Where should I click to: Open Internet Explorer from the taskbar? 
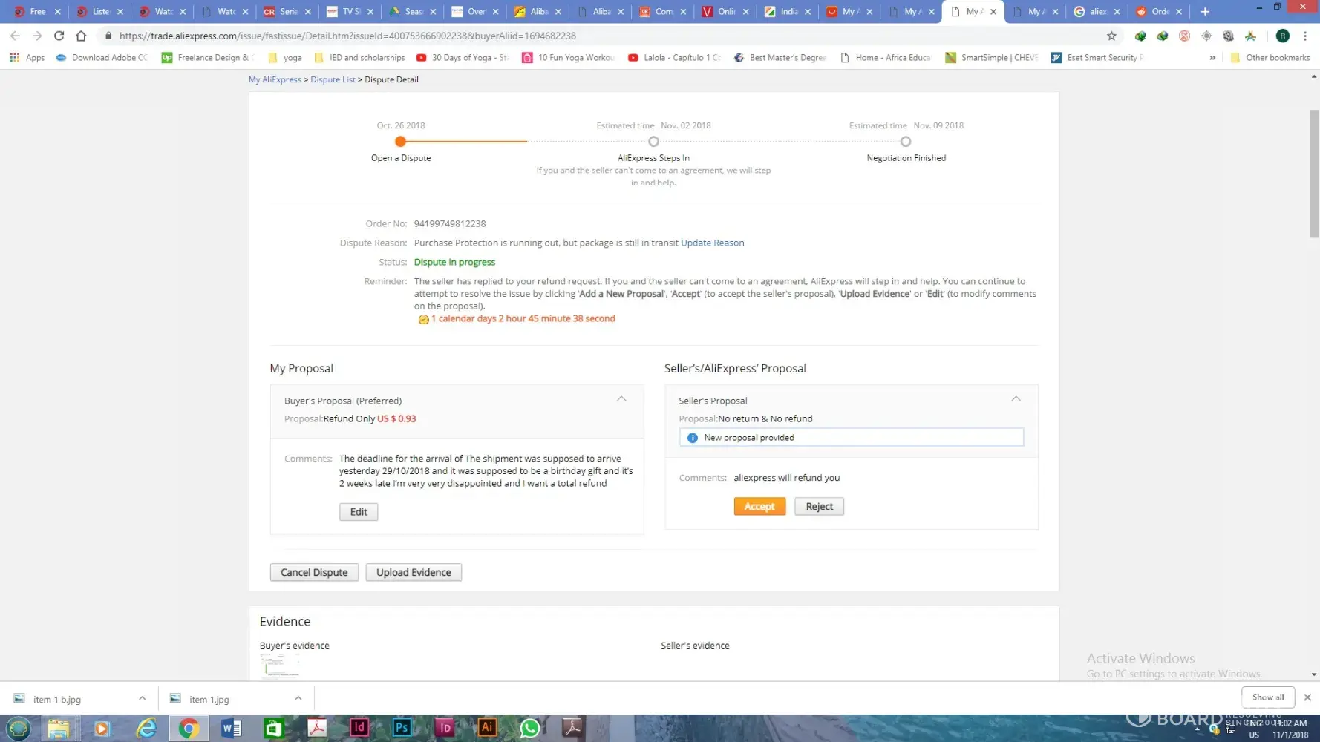tap(146, 727)
